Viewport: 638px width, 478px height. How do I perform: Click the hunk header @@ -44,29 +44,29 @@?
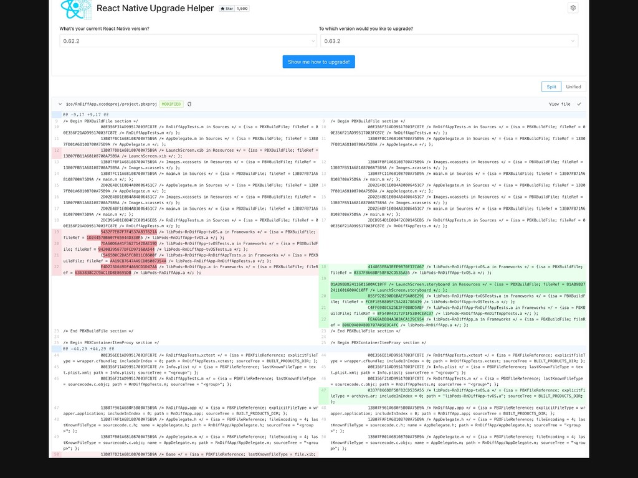[88, 349]
